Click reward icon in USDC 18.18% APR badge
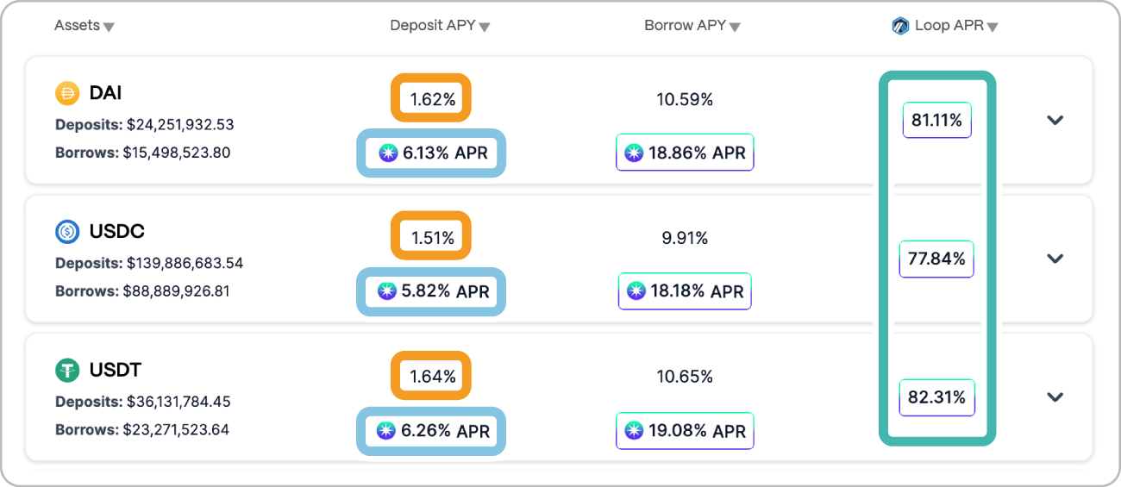Image resolution: width=1121 pixels, height=487 pixels. click(x=636, y=291)
